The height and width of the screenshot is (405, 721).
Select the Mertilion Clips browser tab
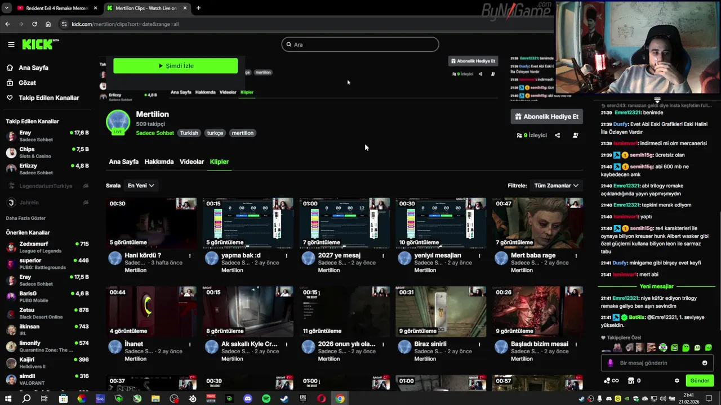pyautogui.click(x=146, y=8)
